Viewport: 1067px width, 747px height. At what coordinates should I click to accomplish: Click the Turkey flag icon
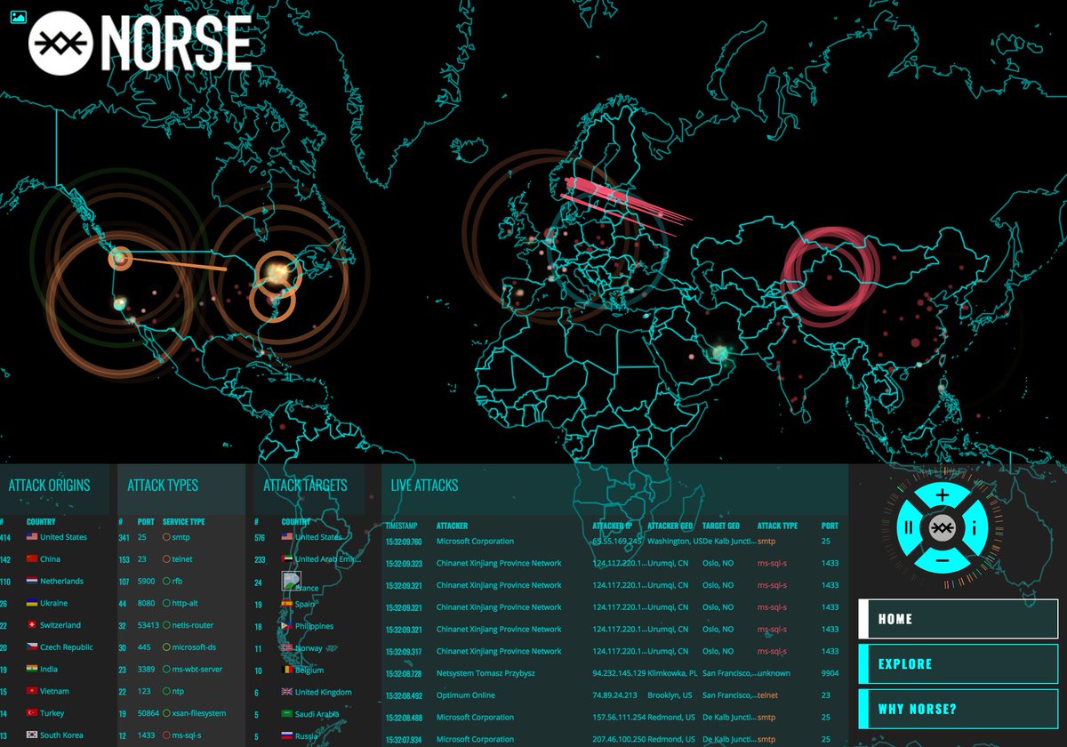click(32, 713)
